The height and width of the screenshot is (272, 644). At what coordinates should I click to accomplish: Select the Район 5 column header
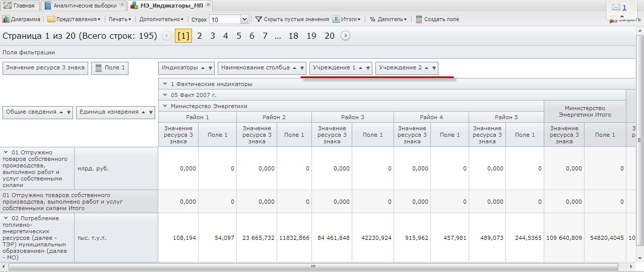(506, 117)
